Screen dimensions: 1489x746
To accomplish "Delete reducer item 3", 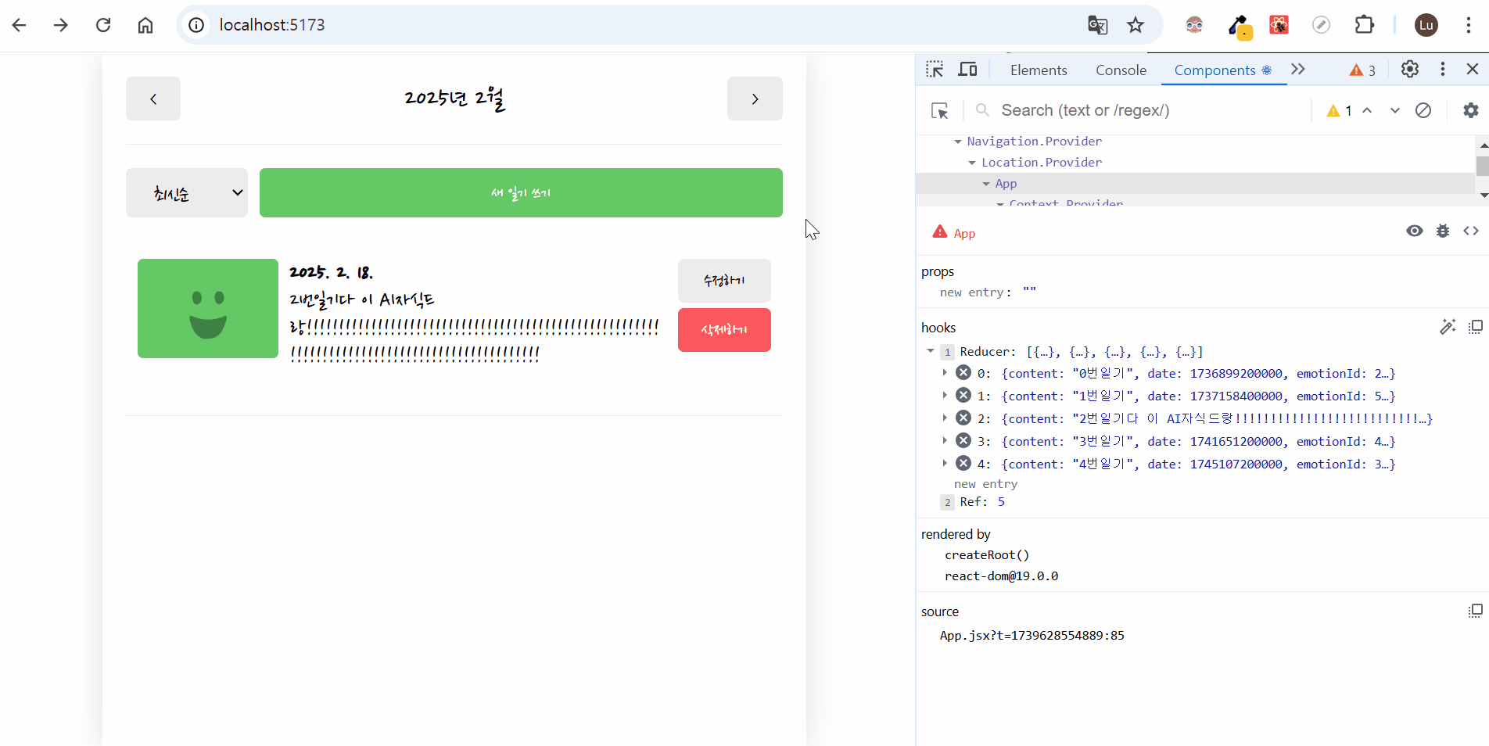I will pos(963,441).
